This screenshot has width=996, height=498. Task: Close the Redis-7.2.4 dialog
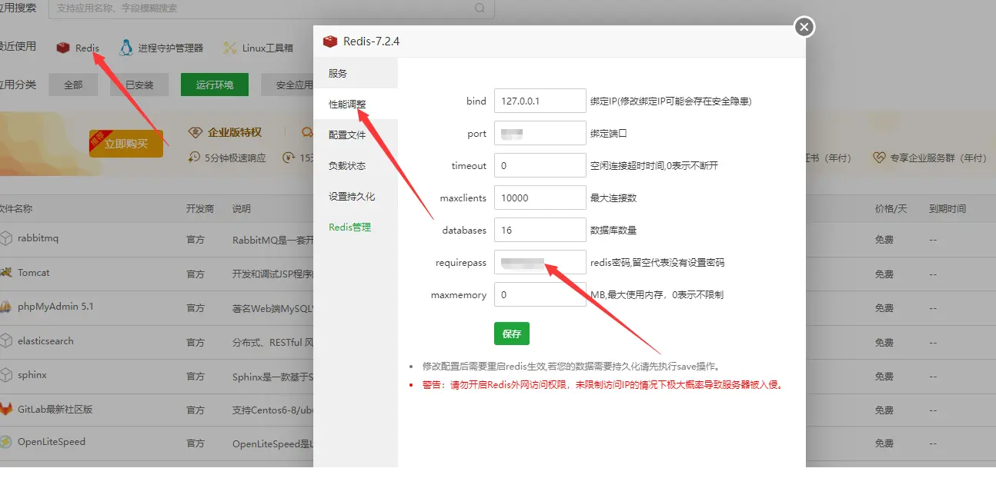coord(804,28)
